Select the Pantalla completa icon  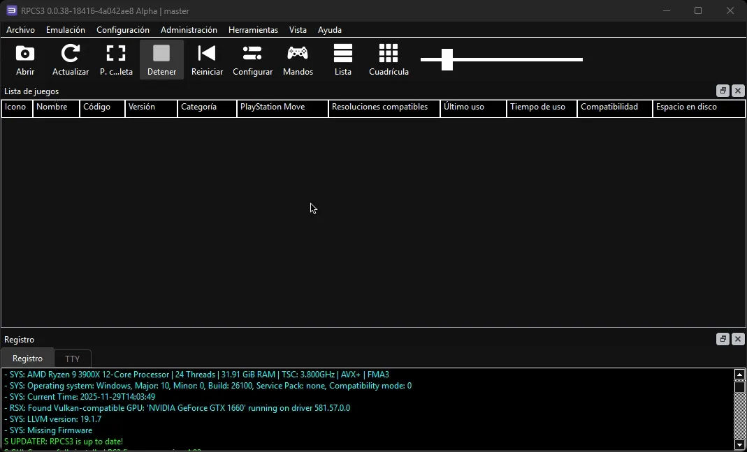115,59
